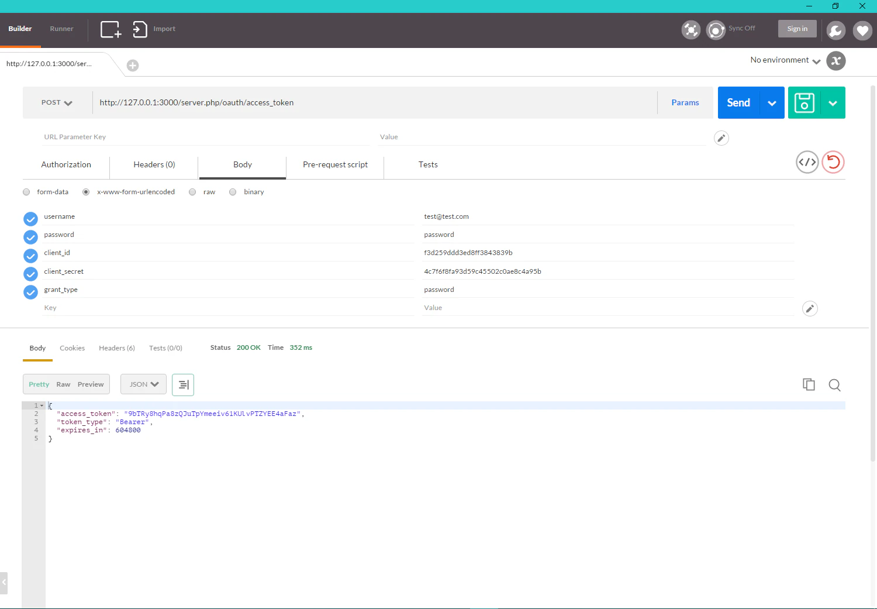Switch response view to Raw

(63, 384)
